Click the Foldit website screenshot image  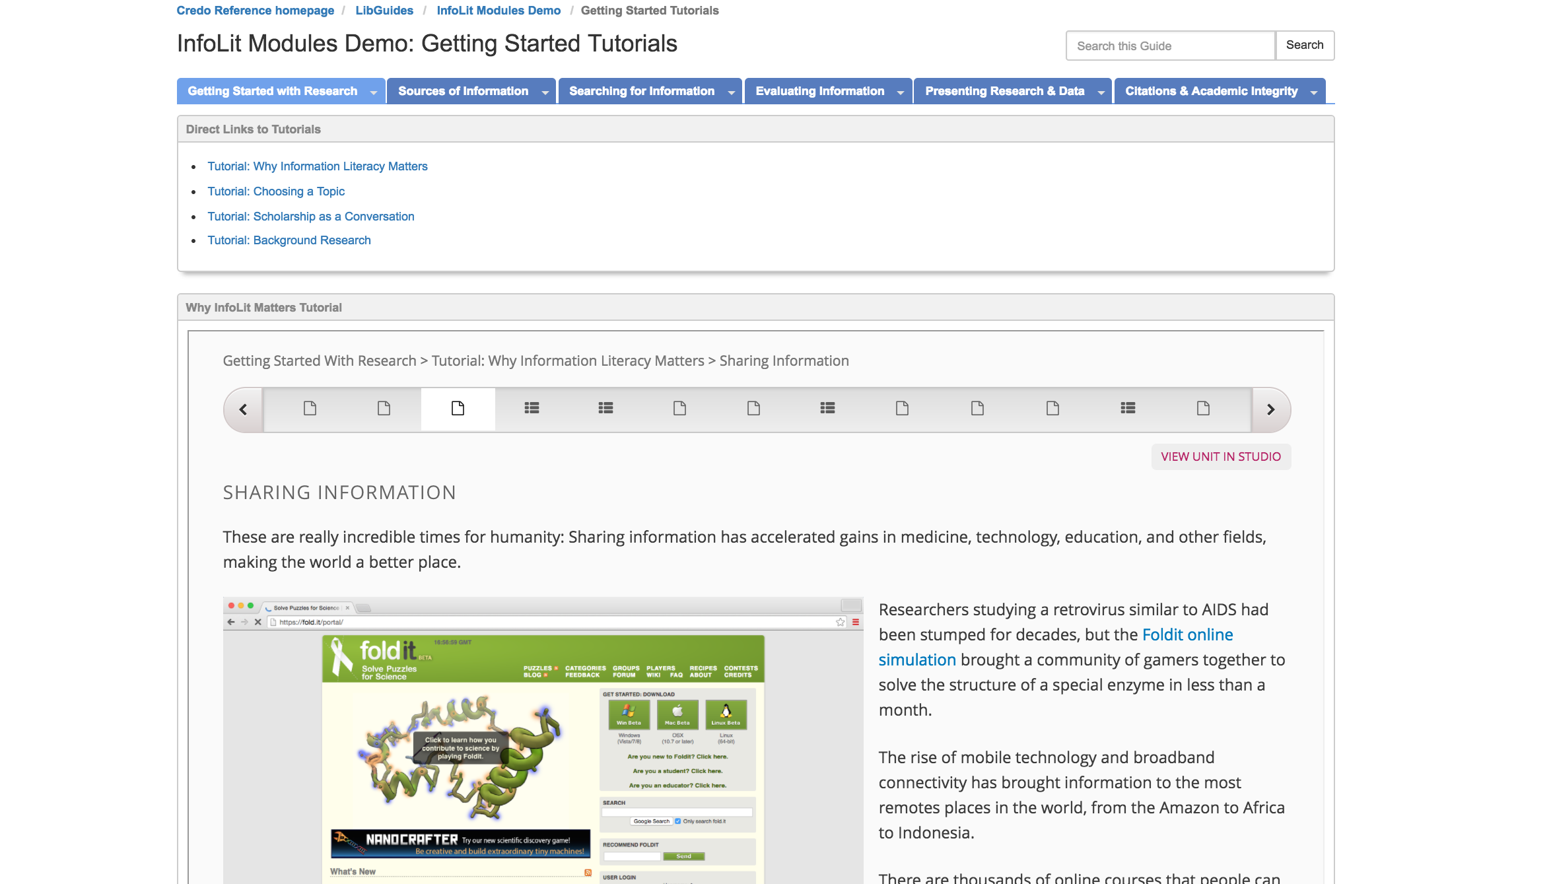(543, 740)
